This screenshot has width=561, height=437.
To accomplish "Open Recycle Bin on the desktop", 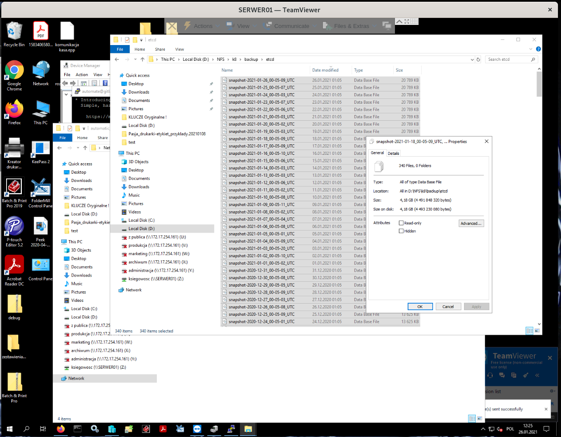I will pyautogui.click(x=14, y=34).
